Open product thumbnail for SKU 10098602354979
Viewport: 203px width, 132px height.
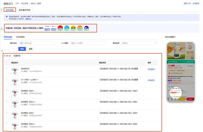15,115
